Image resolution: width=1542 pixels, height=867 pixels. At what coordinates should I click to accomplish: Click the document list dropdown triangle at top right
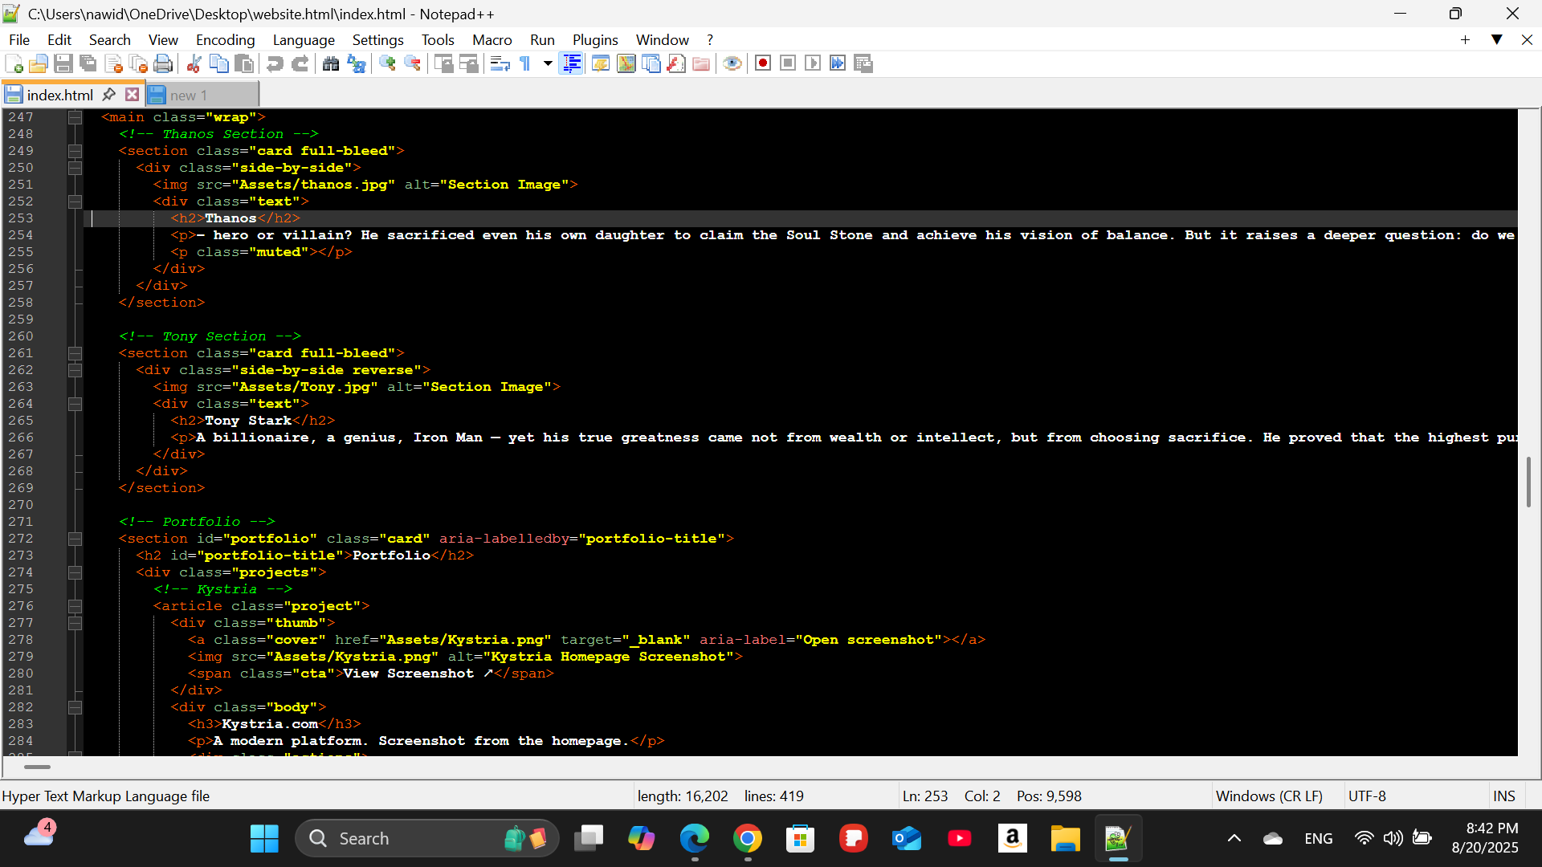[1496, 39]
